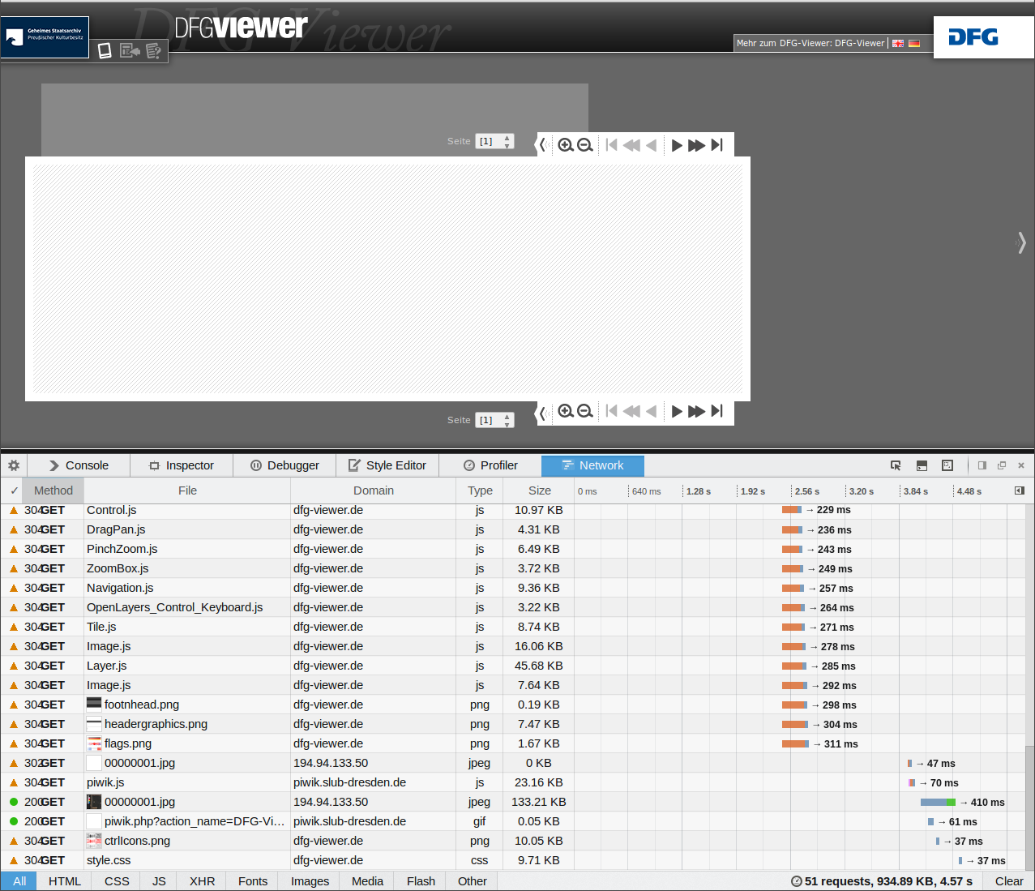Open the bottom Seite page selector

(494, 420)
